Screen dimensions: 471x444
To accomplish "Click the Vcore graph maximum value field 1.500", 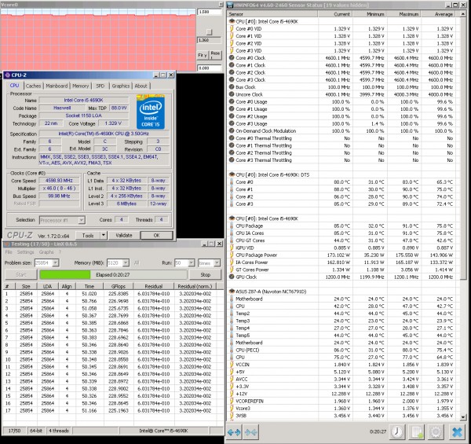I will [x=209, y=12].
